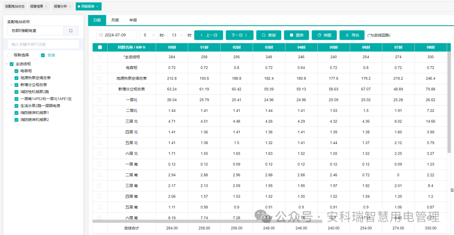
Task: Uncheck 主进线柜 tree checkbox
Action: tap(12, 64)
